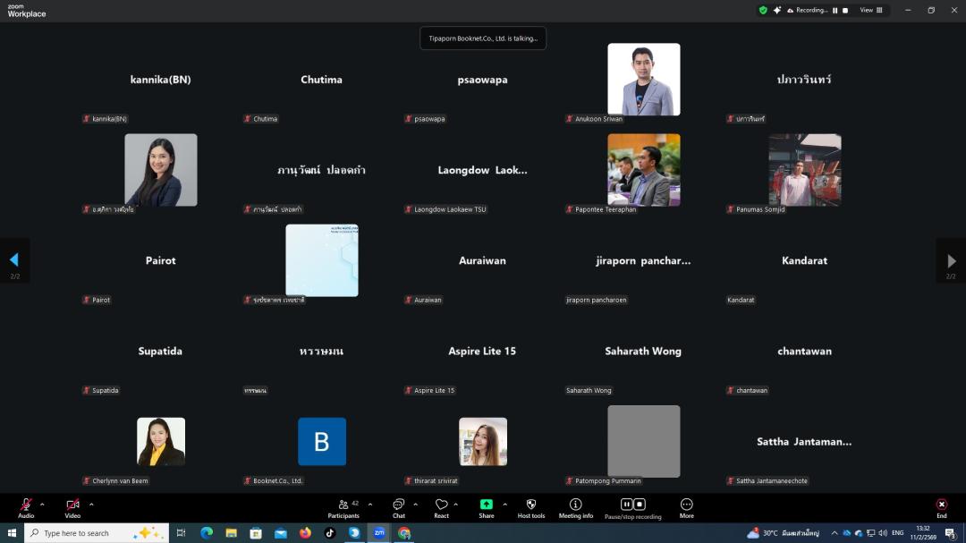Show Meeting info
Viewport: 966px width, 543px height.
coord(575,506)
